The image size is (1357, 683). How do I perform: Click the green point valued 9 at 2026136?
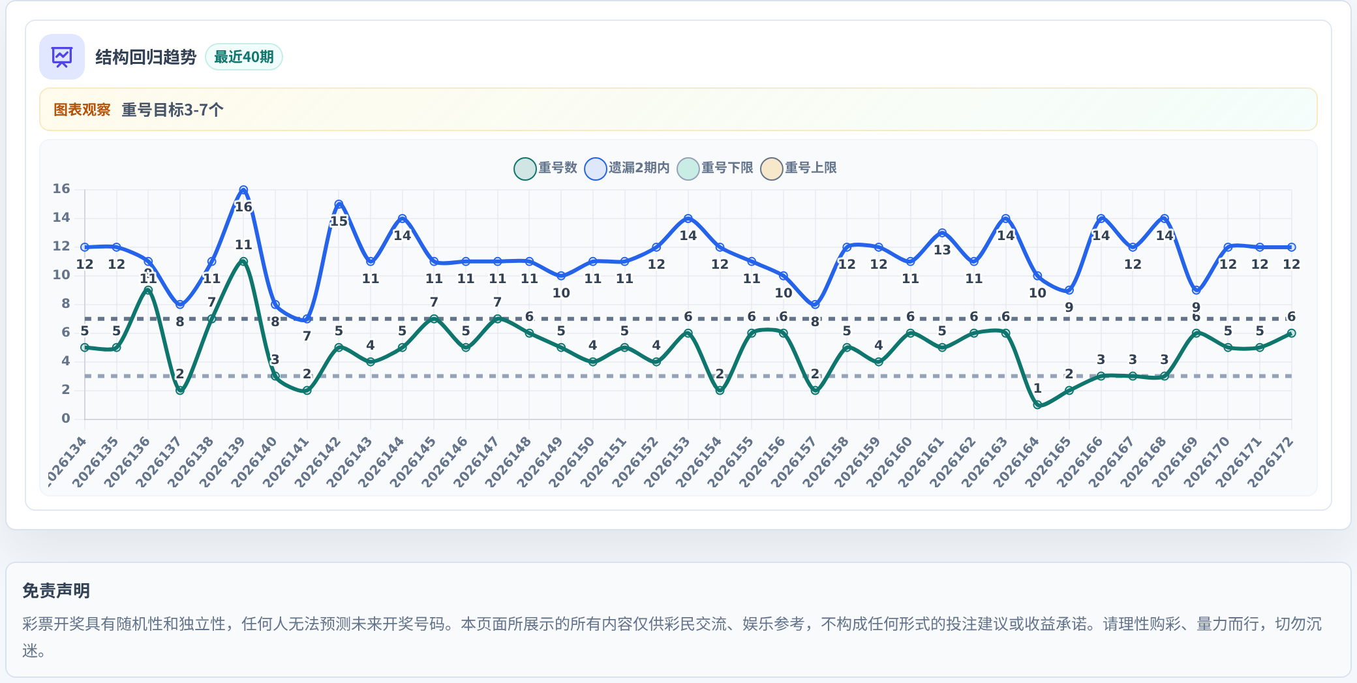(x=148, y=290)
